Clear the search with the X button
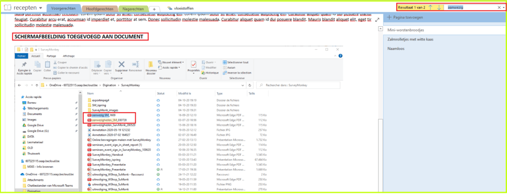 pyautogui.click(x=499, y=7)
